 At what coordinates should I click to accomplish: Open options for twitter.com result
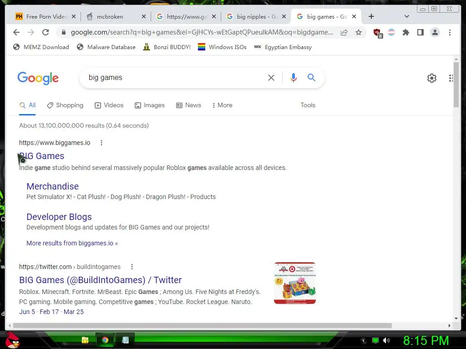[x=132, y=267]
